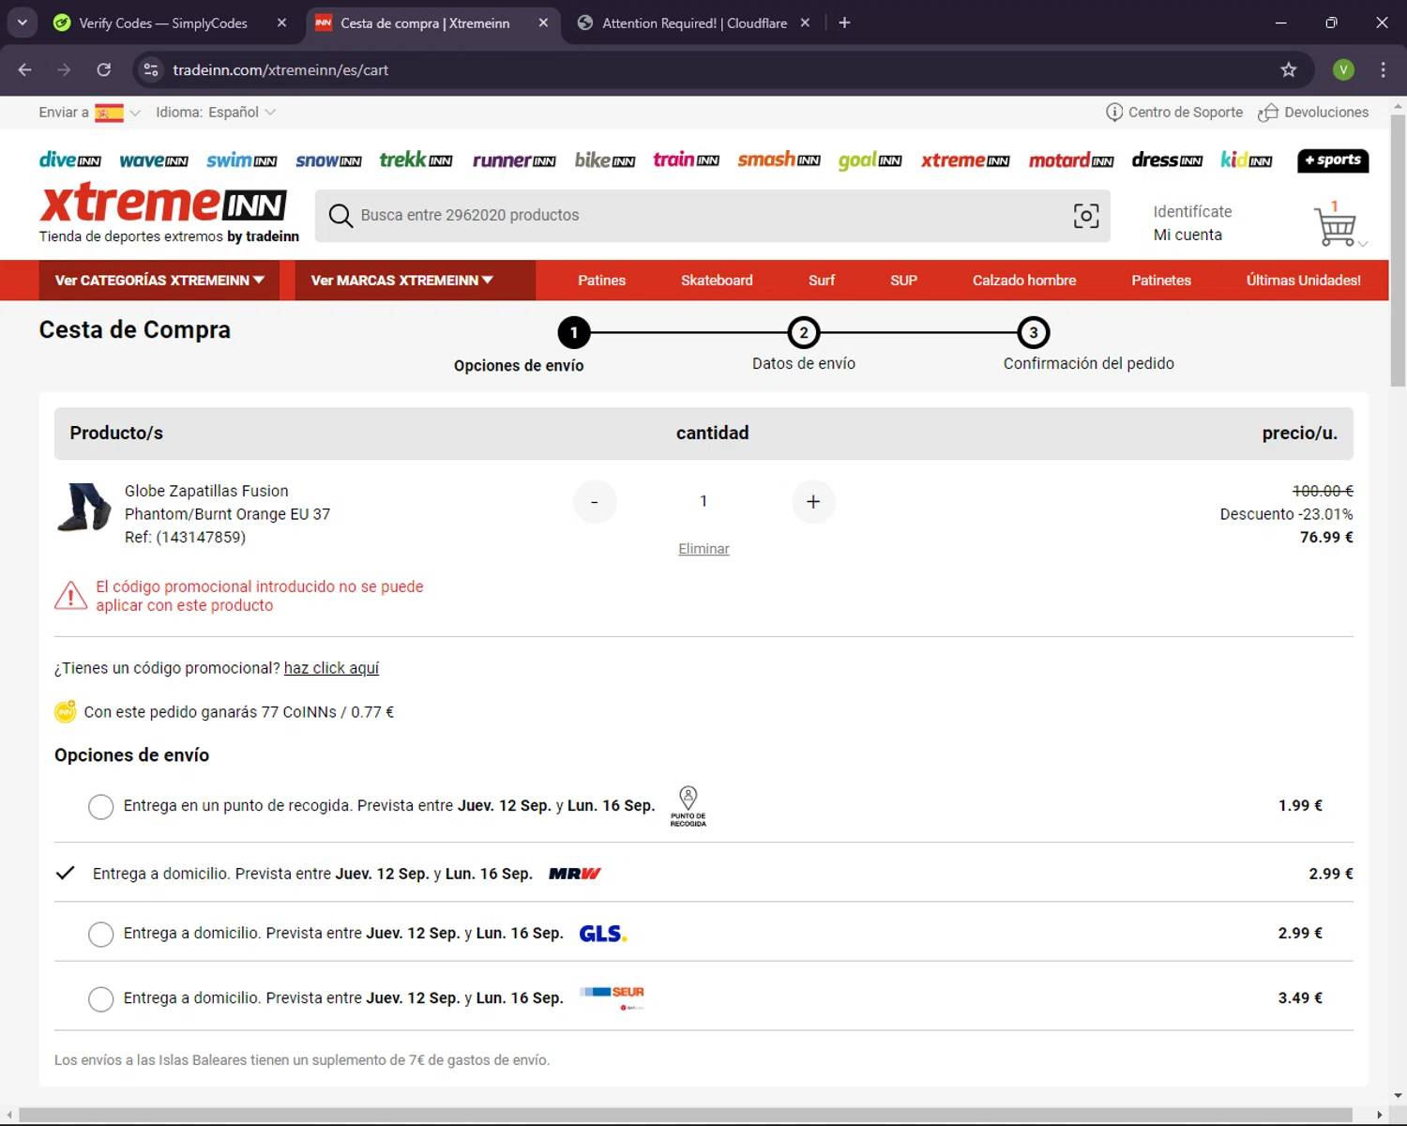Click the Globe shoes product thumbnail
This screenshot has height=1126, width=1407.
point(84,508)
